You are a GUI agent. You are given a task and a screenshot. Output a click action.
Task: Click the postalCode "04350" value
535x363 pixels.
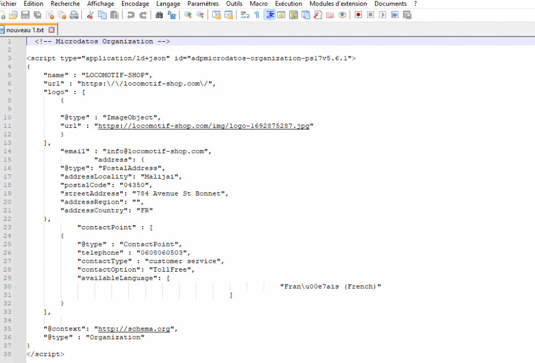(134, 185)
